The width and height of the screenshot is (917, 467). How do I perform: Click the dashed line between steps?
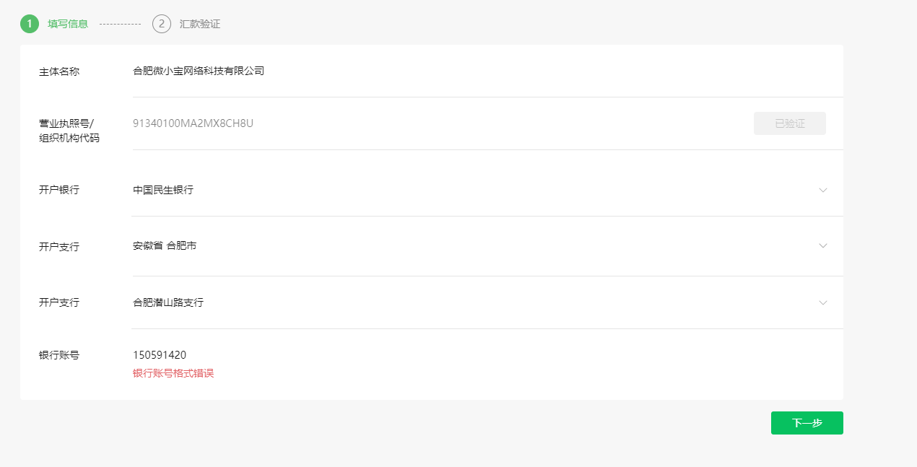coord(120,24)
